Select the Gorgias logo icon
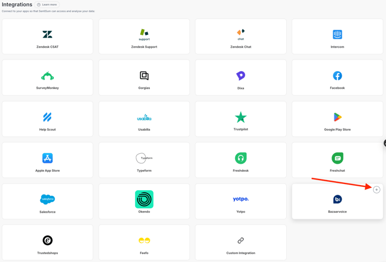 [x=144, y=76]
